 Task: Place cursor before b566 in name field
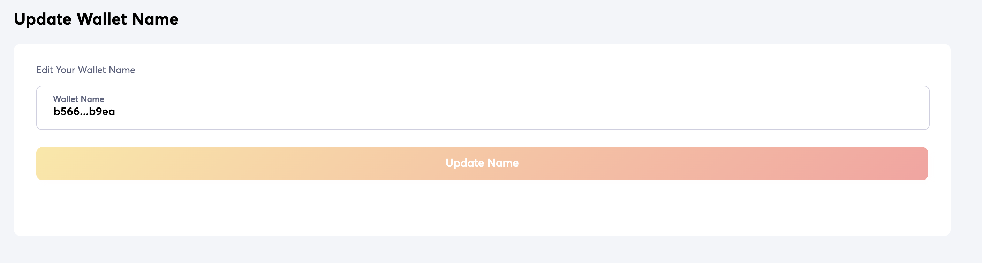(x=53, y=112)
